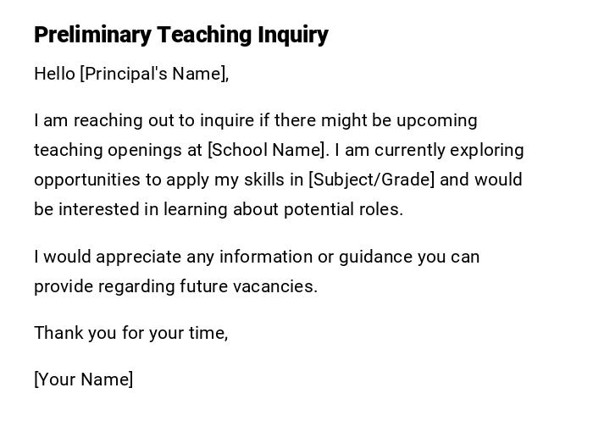593x432 pixels.
Task: Click the [Your Name] signature placeholder
Action: pyautogui.click(x=83, y=379)
